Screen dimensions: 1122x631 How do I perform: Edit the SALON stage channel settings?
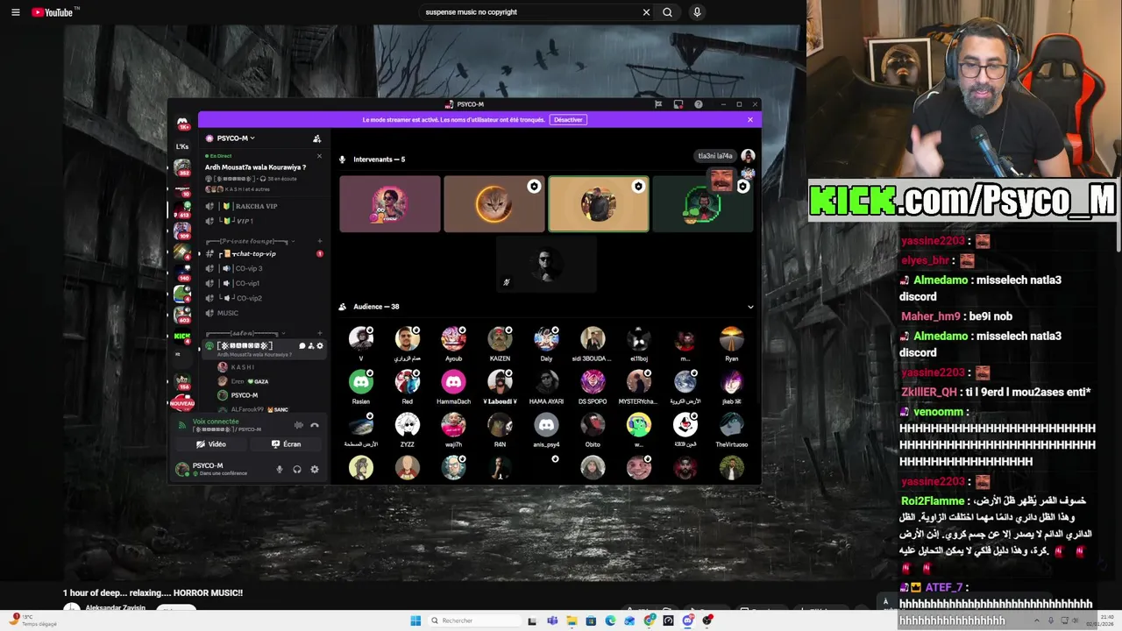point(319,346)
